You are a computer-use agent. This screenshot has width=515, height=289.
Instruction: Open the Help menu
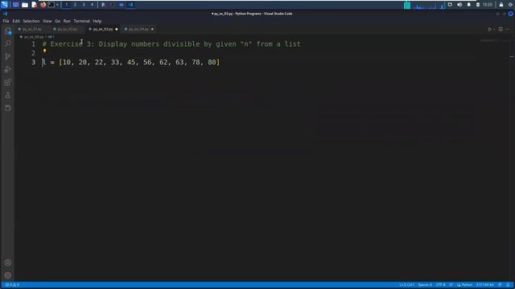coord(97,21)
